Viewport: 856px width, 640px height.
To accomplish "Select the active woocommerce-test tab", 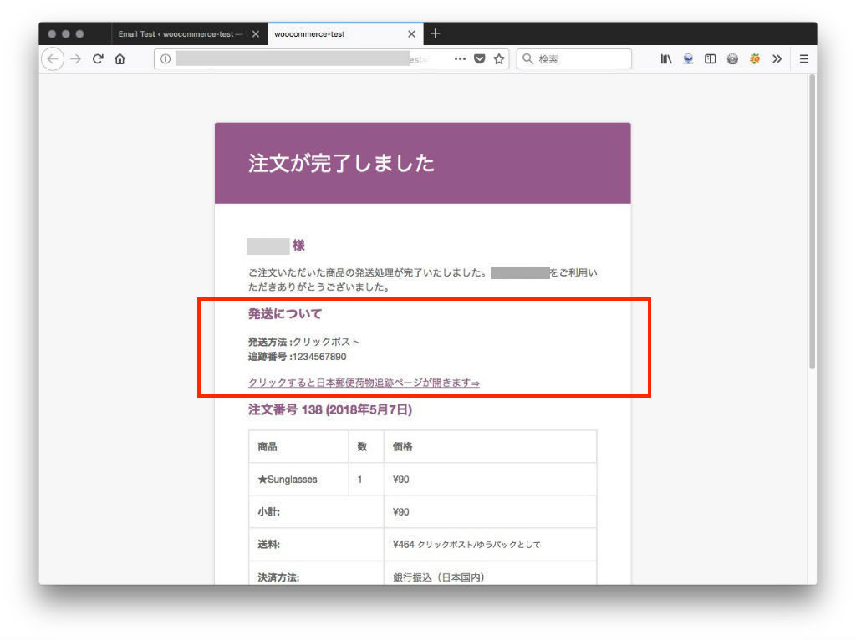I will point(334,34).
